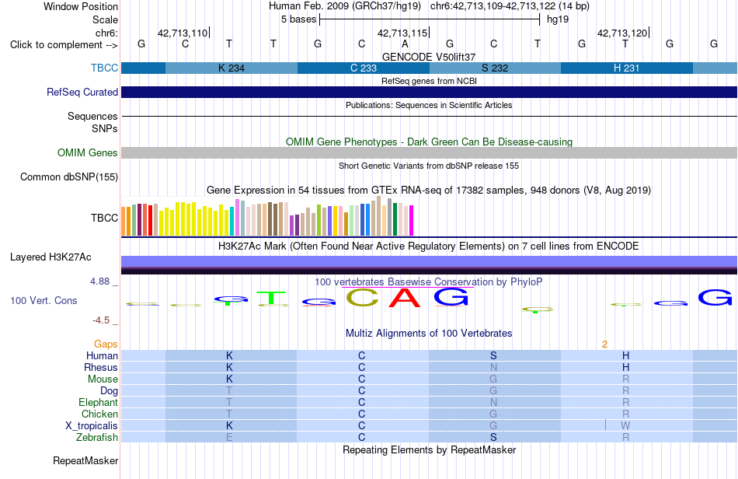This screenshot has height=479, width=738.
Task: Click the Common dbSNP(155) label
Action: pyautogui.click(x=68, y=177)
